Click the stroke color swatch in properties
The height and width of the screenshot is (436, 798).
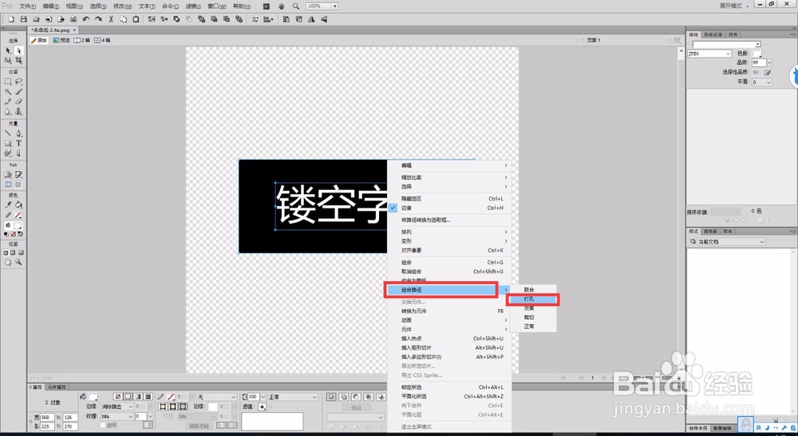point(171,397)
